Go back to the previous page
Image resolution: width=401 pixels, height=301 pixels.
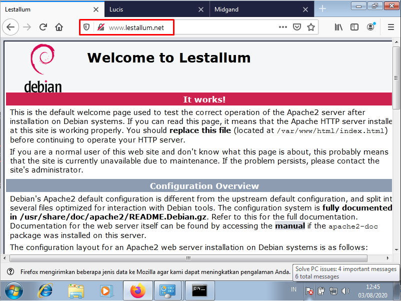point(10,27)
